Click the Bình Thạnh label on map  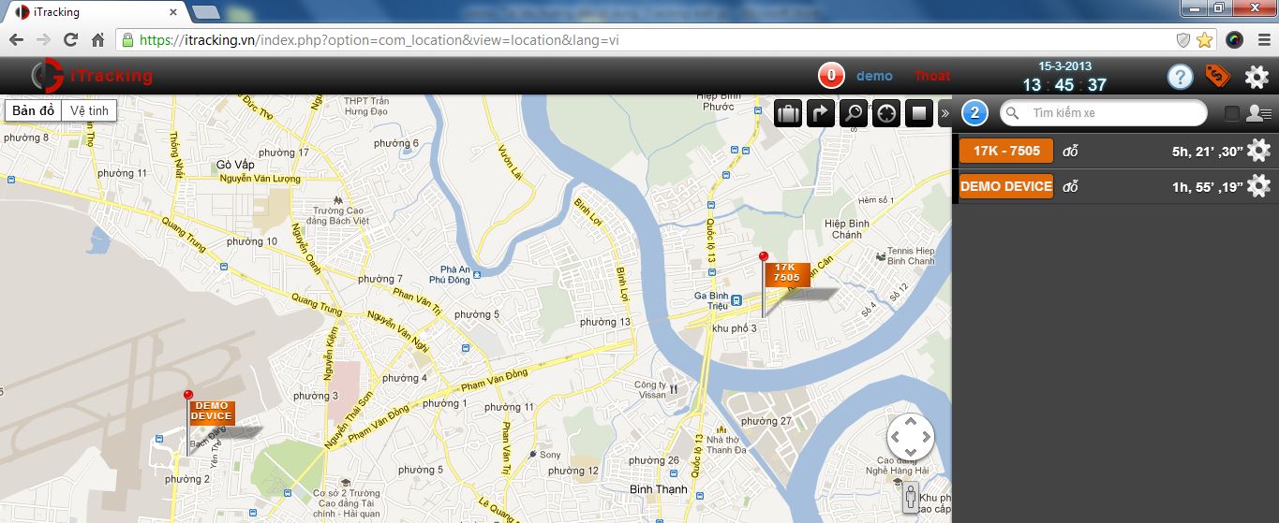coord(659,489)
